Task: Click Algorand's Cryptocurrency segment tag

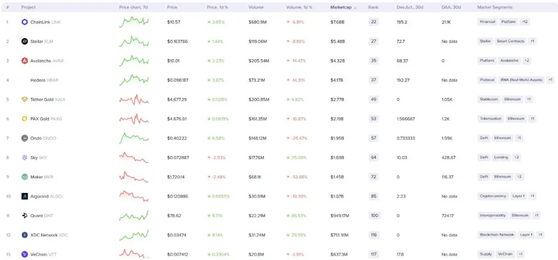Action: pos(493,197)
